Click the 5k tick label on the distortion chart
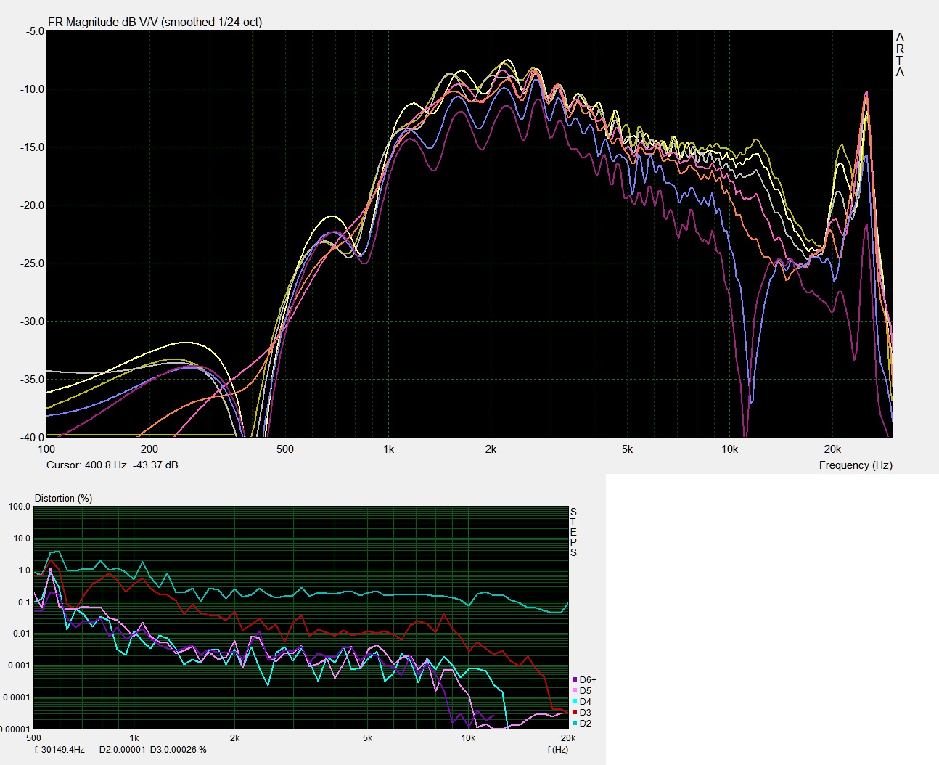The width and height of the screenshot is (939, 765). tap(367, 738)
